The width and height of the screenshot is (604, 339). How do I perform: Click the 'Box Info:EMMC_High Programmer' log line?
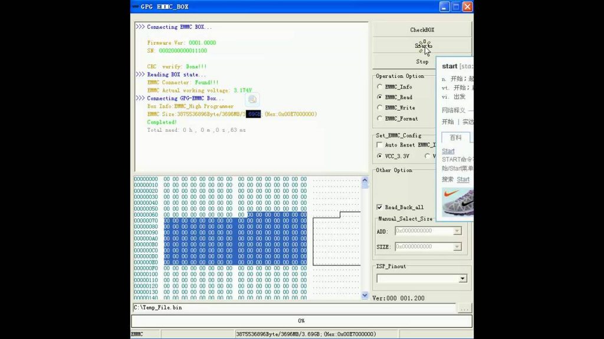tap(191, 107)
